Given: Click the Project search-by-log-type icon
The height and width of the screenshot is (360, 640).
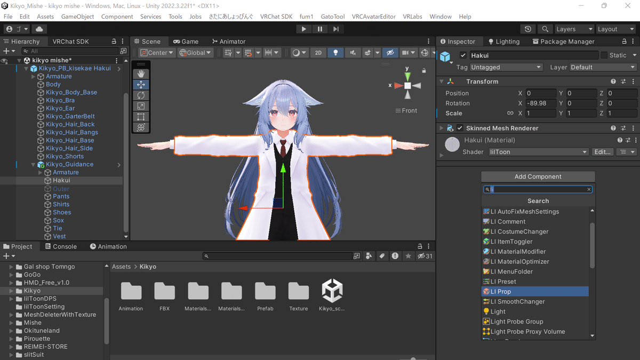Looking at the screenshot, I should point(395,256).
